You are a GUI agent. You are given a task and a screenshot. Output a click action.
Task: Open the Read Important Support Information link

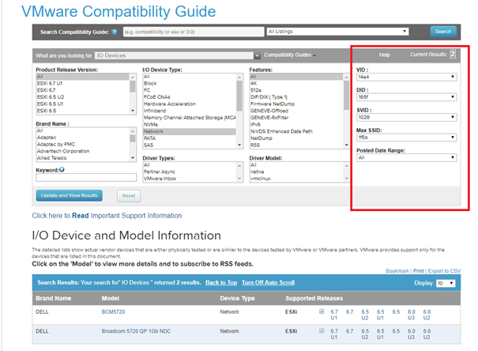[107, 216]
